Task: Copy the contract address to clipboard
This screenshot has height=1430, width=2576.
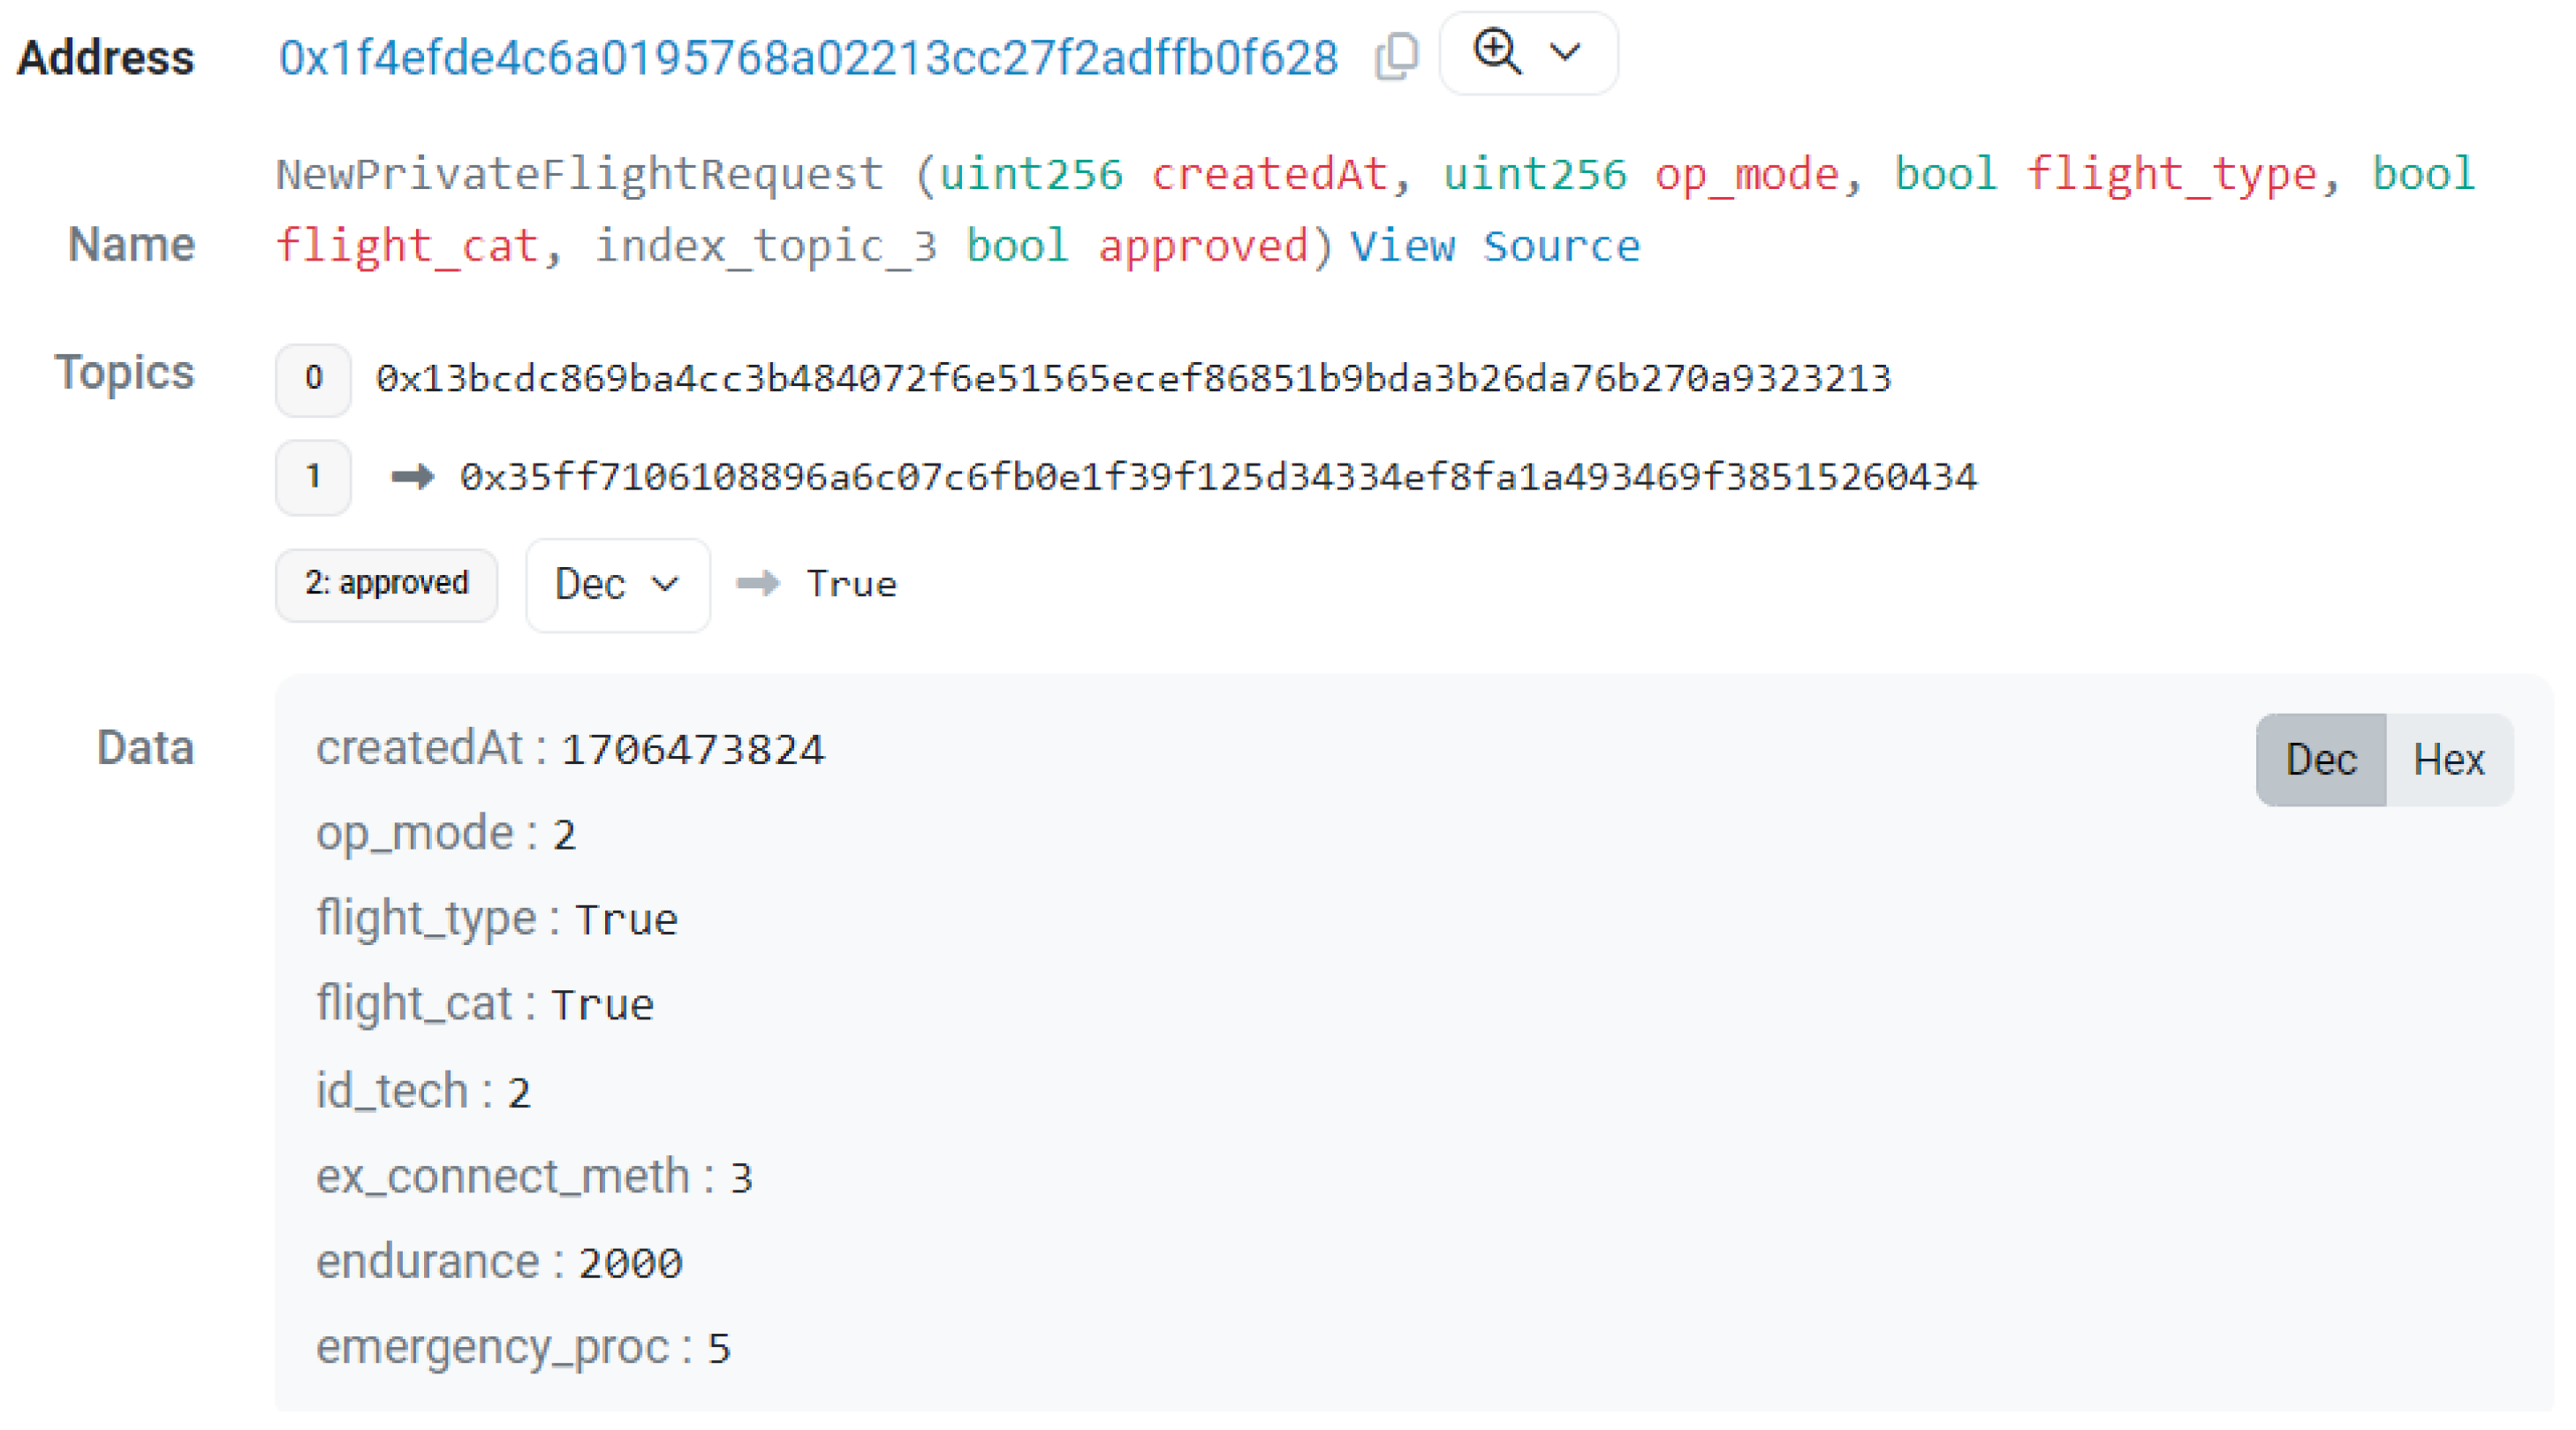Action: [1396, 56]
